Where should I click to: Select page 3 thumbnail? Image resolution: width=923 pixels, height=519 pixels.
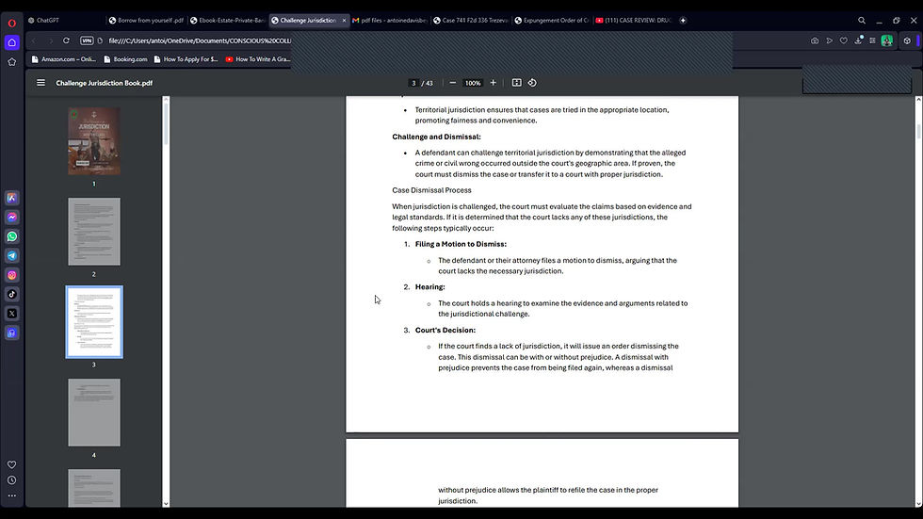(94, 322)
